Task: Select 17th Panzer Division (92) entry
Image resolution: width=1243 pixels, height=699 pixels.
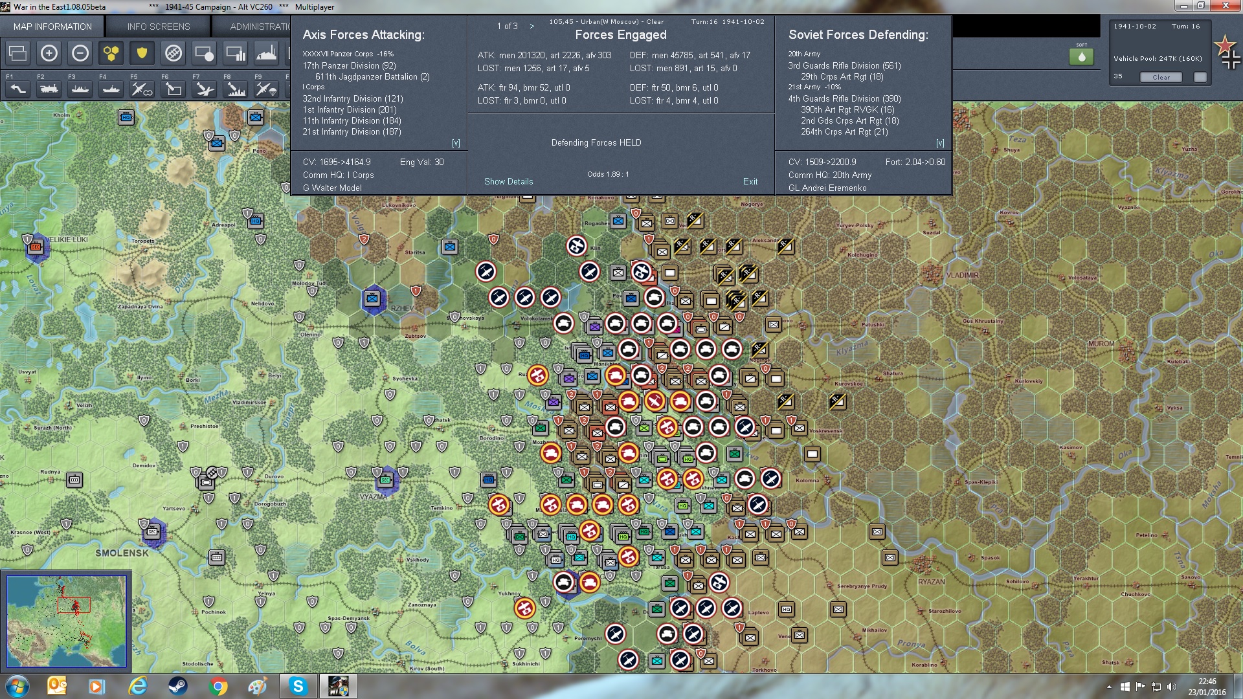Action: click(x=349, y=66)
